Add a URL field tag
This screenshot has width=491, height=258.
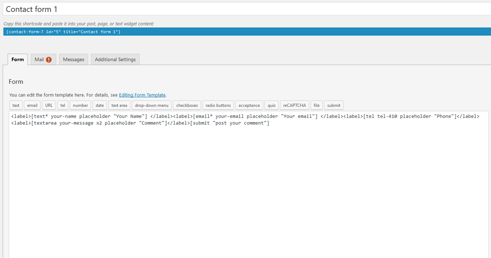[x=49, y=105]
